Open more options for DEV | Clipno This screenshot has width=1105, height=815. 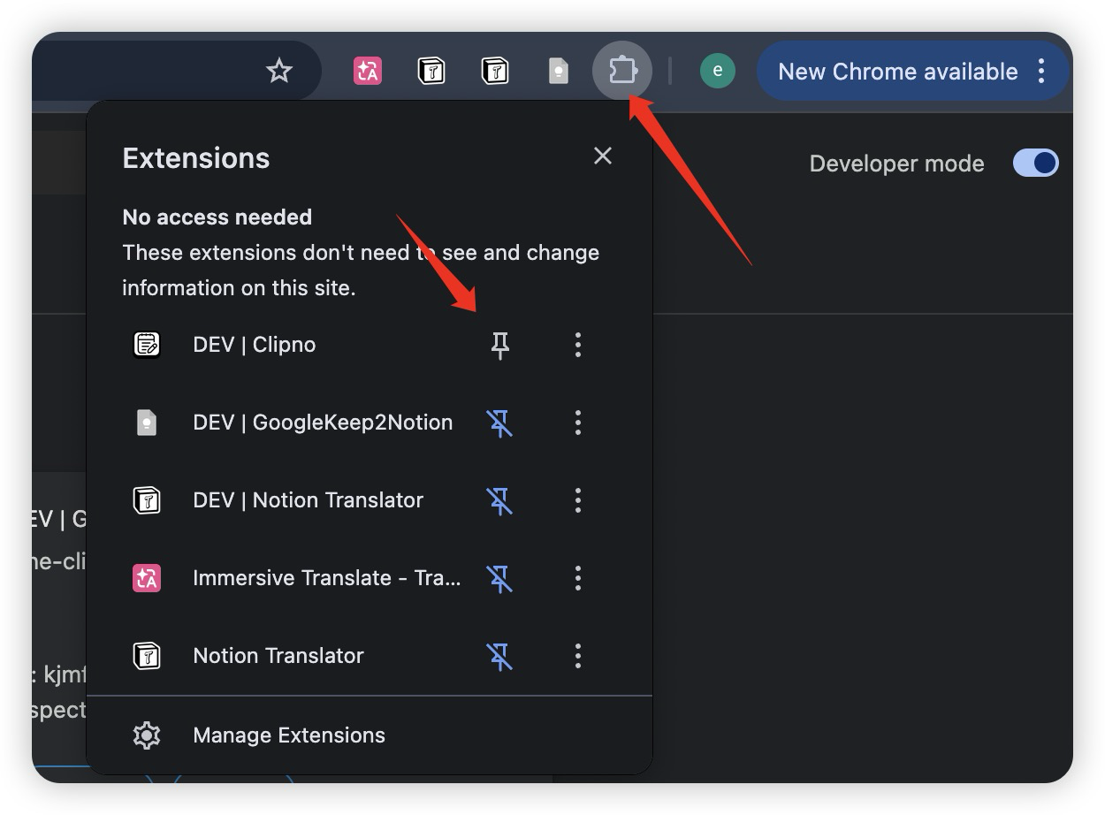coord(578,345)
